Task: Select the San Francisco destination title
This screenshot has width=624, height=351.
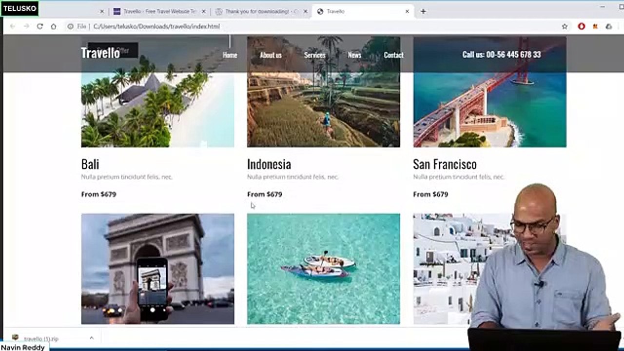Action: [445, 164]
